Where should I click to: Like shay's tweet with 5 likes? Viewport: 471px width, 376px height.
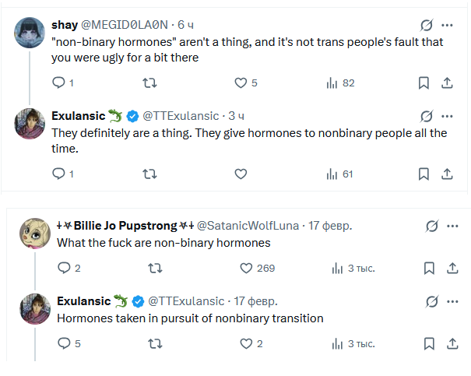click(x=241, y=83)
